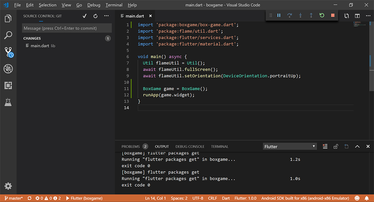374x202 pixels.
Task: Open the Debug view in activity bar
Action: 8,69
